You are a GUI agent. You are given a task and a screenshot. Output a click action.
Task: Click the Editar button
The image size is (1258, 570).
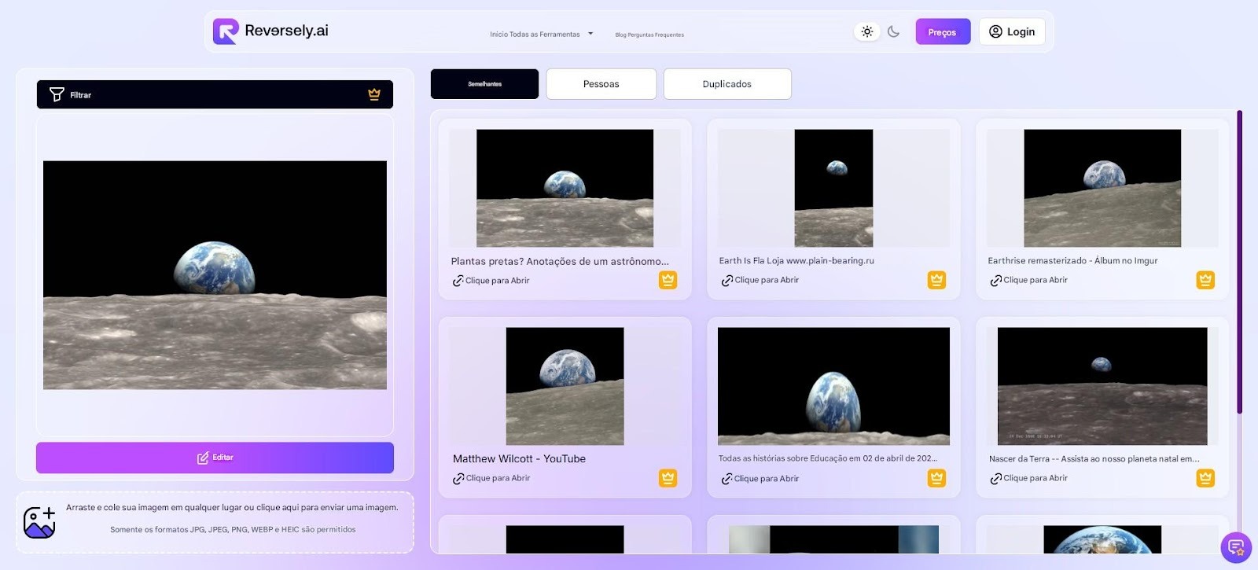215,458
